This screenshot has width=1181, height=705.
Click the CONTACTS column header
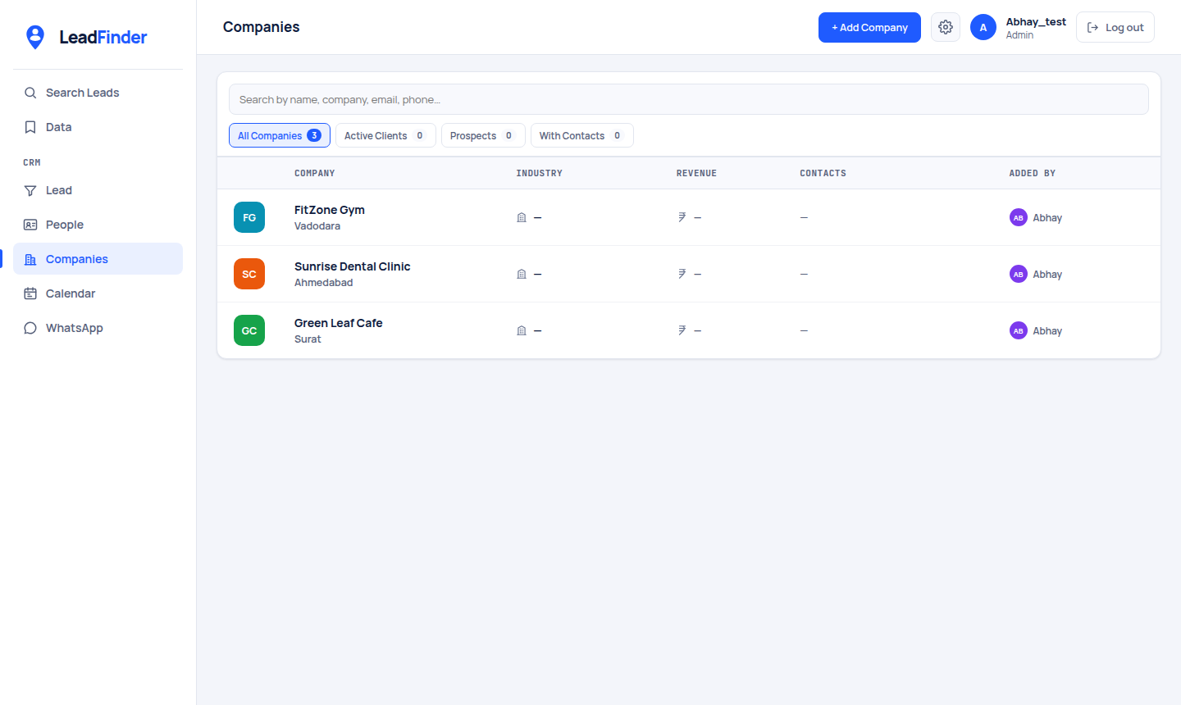point(823,173)
